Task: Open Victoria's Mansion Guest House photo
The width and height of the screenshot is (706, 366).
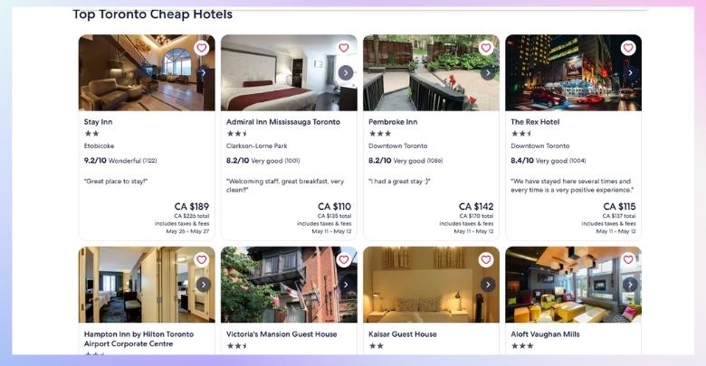Action: (x=289, y=285)
